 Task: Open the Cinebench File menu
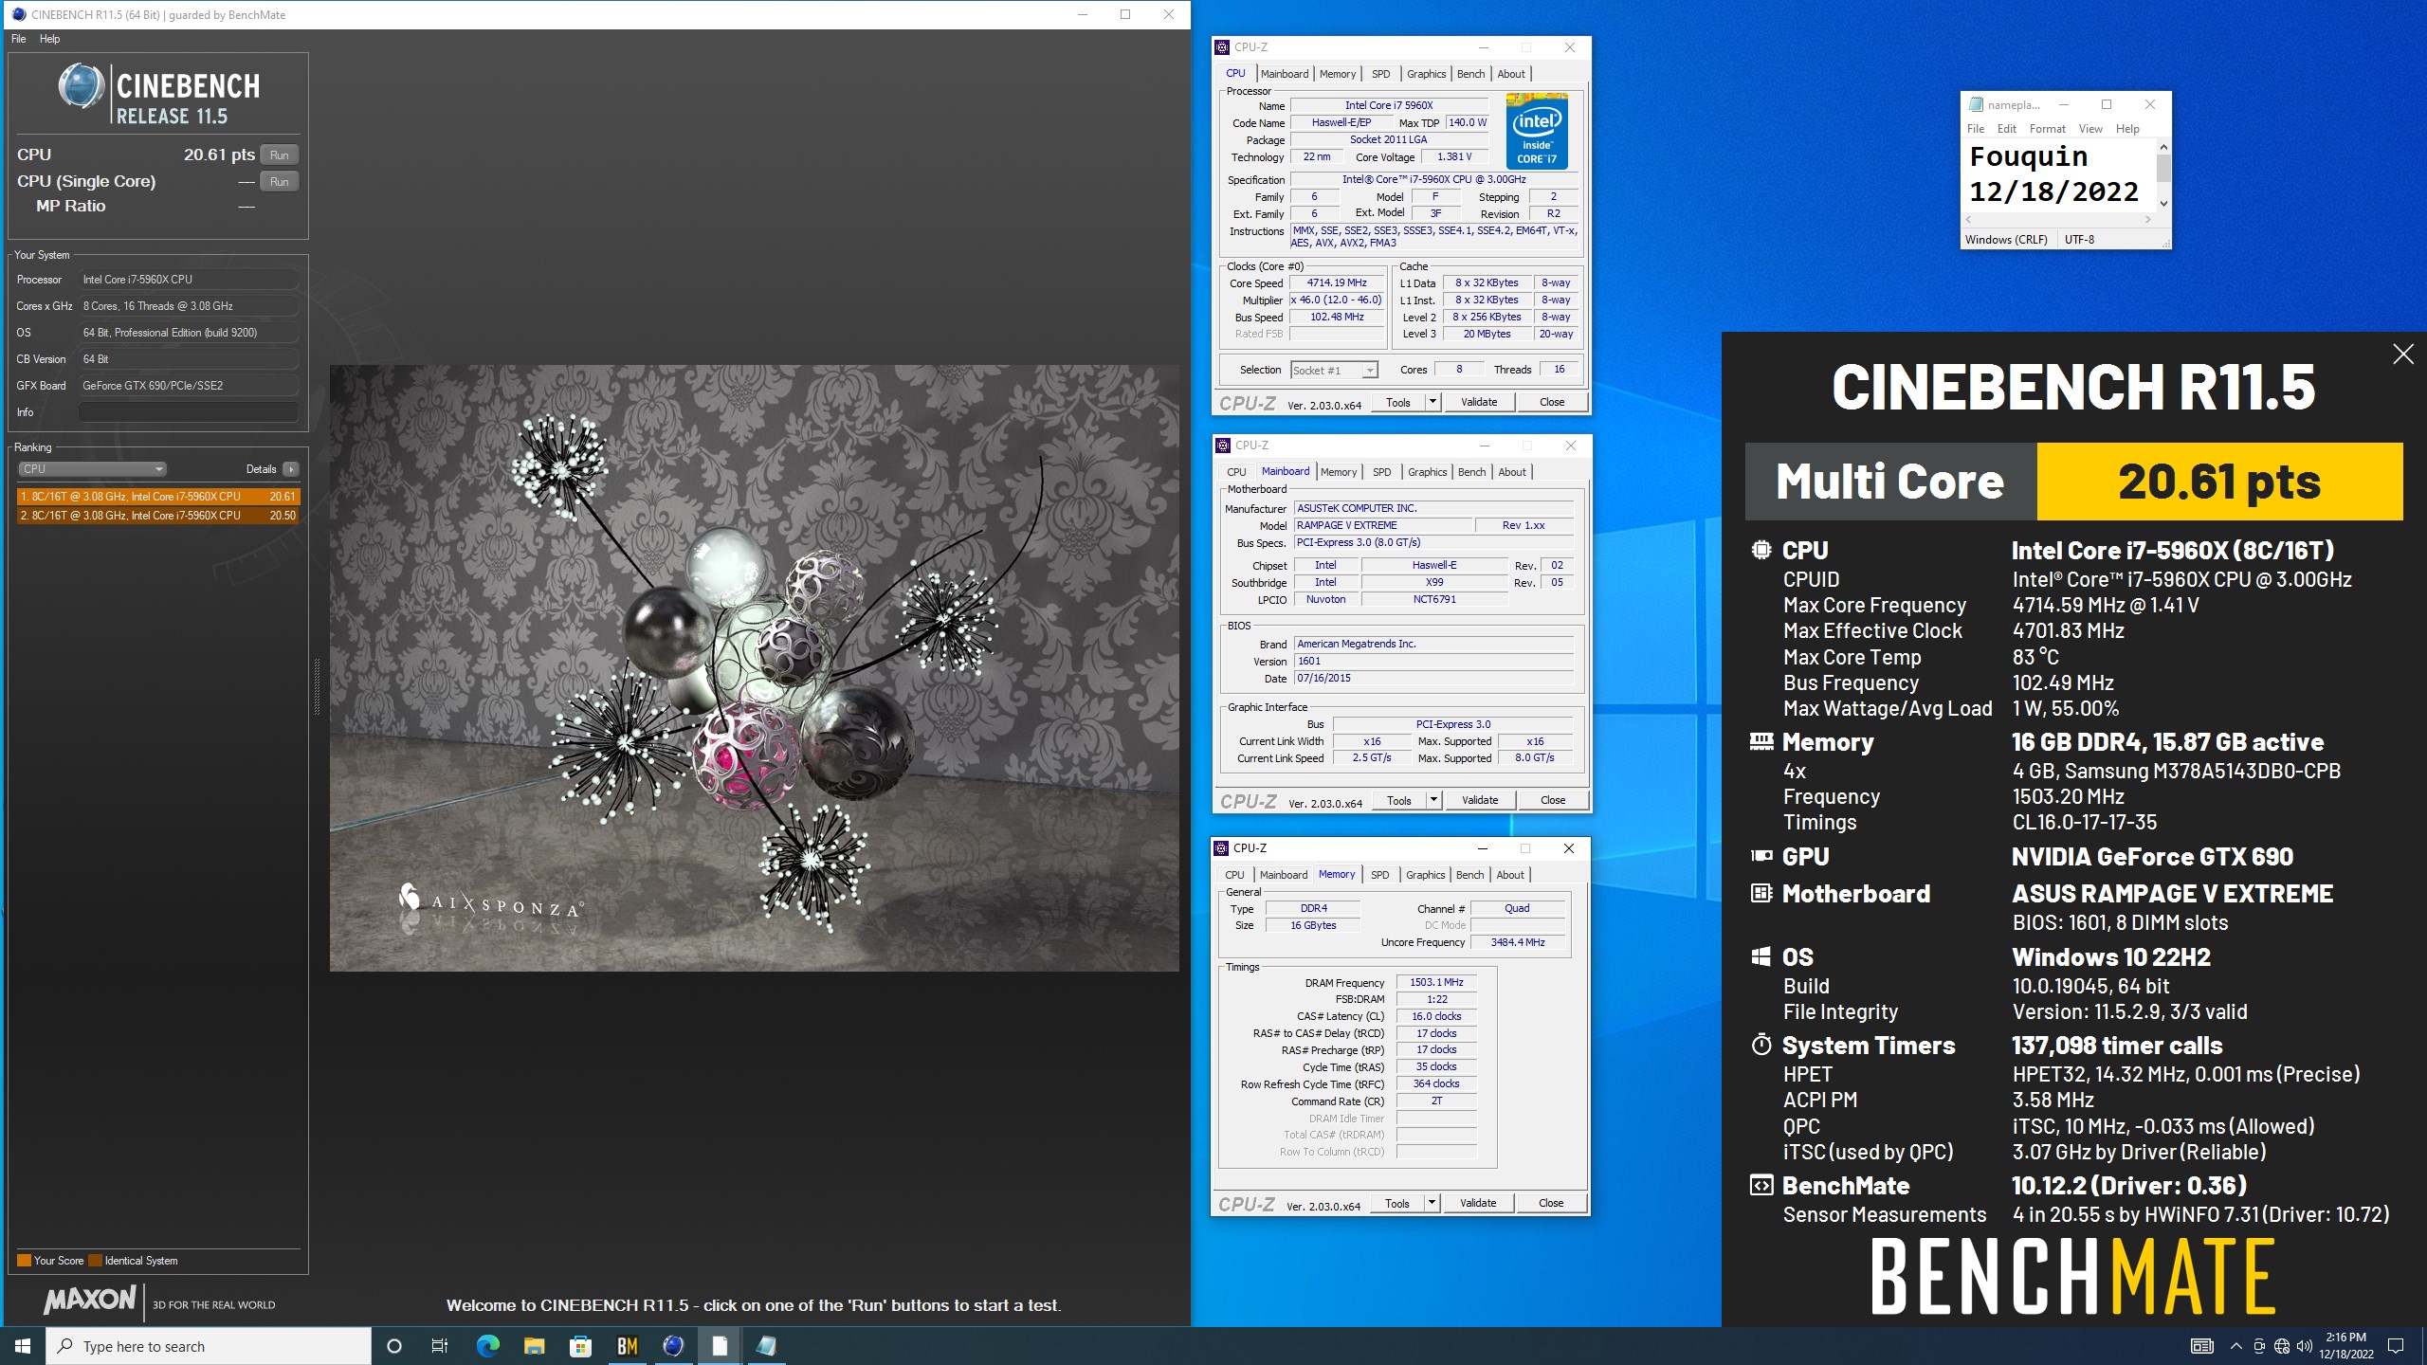(x=19, y=39)
